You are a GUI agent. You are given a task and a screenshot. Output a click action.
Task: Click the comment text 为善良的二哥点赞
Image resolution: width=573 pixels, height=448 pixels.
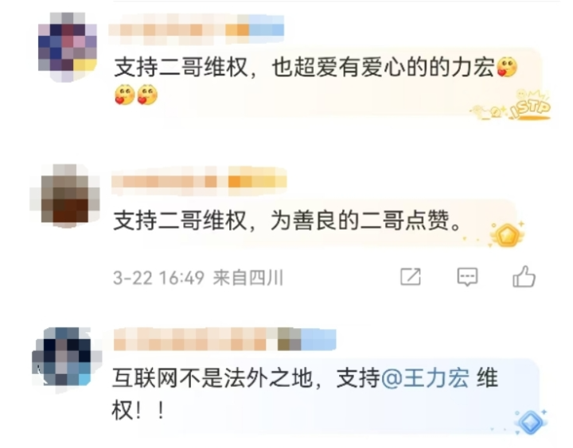coord(360,221)
